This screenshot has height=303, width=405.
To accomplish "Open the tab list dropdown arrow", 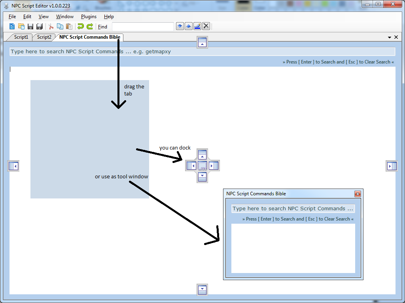I will (390, 37).
